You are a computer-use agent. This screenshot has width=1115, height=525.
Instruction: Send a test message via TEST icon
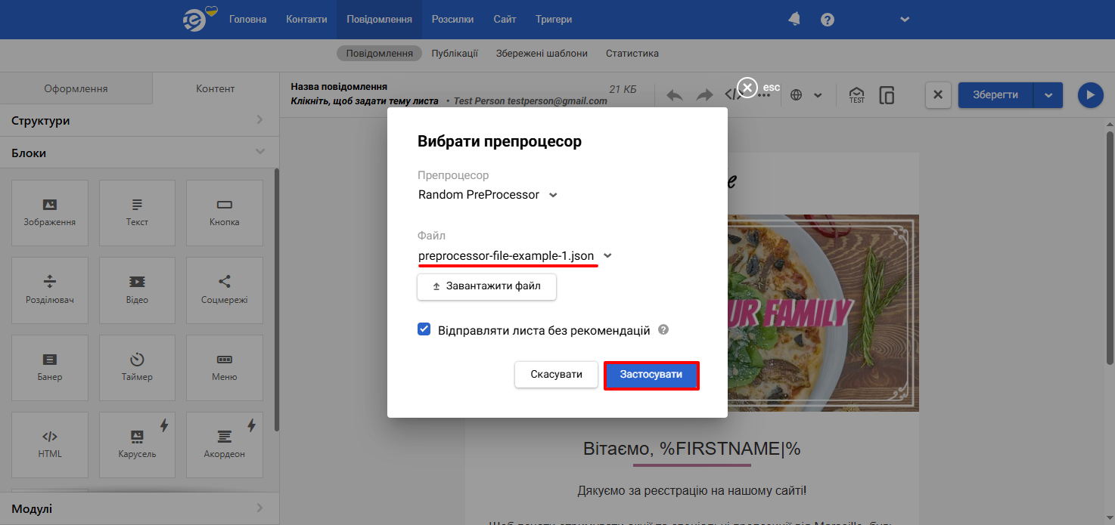point(856,95)
